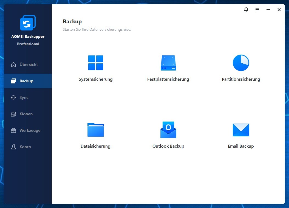Screen dimensions: 289x208
Task: Close the AOMEI Backupper window
Action: [279, 10]
